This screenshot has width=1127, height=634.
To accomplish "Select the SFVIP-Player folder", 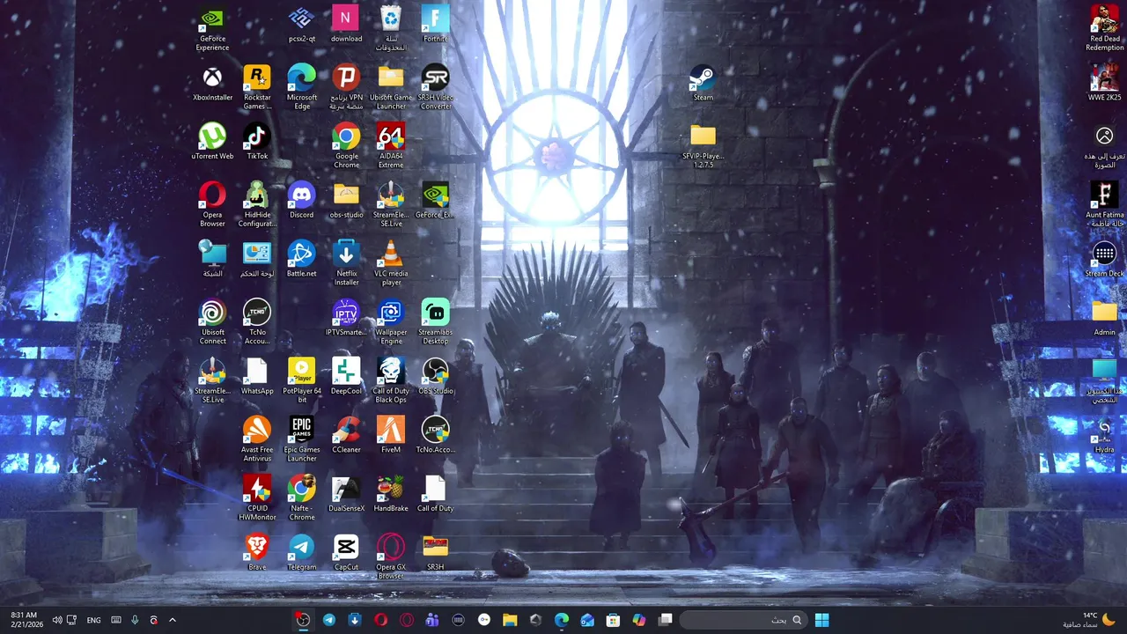I will pyautogui.click(x=703, y=145).
